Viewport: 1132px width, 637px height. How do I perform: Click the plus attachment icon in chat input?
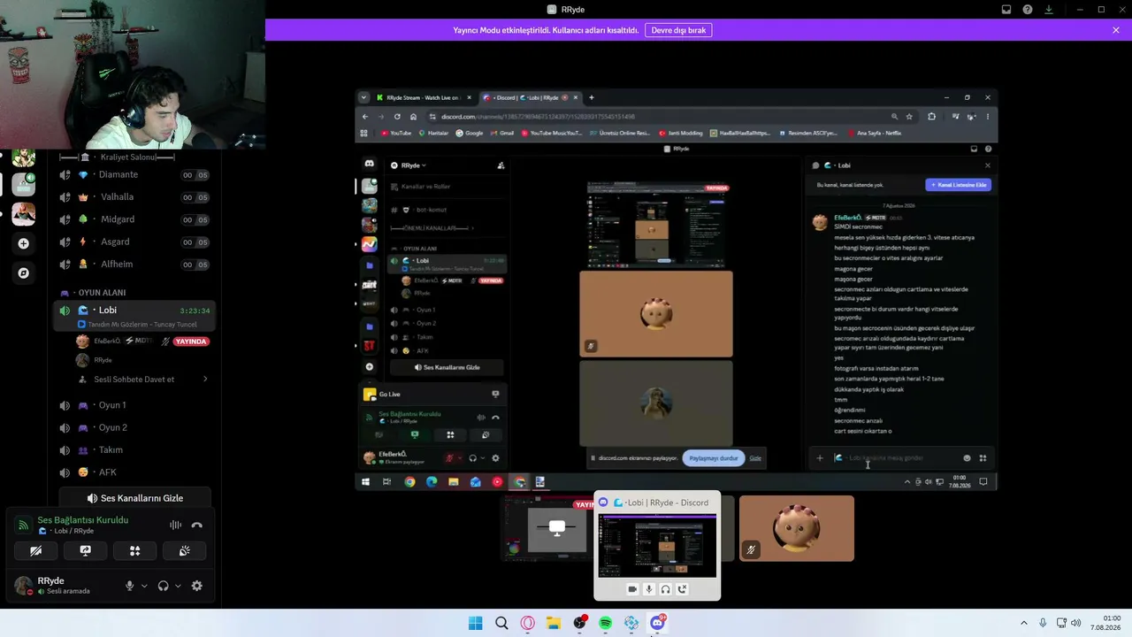pyautogui.click(x=820, y=458)
